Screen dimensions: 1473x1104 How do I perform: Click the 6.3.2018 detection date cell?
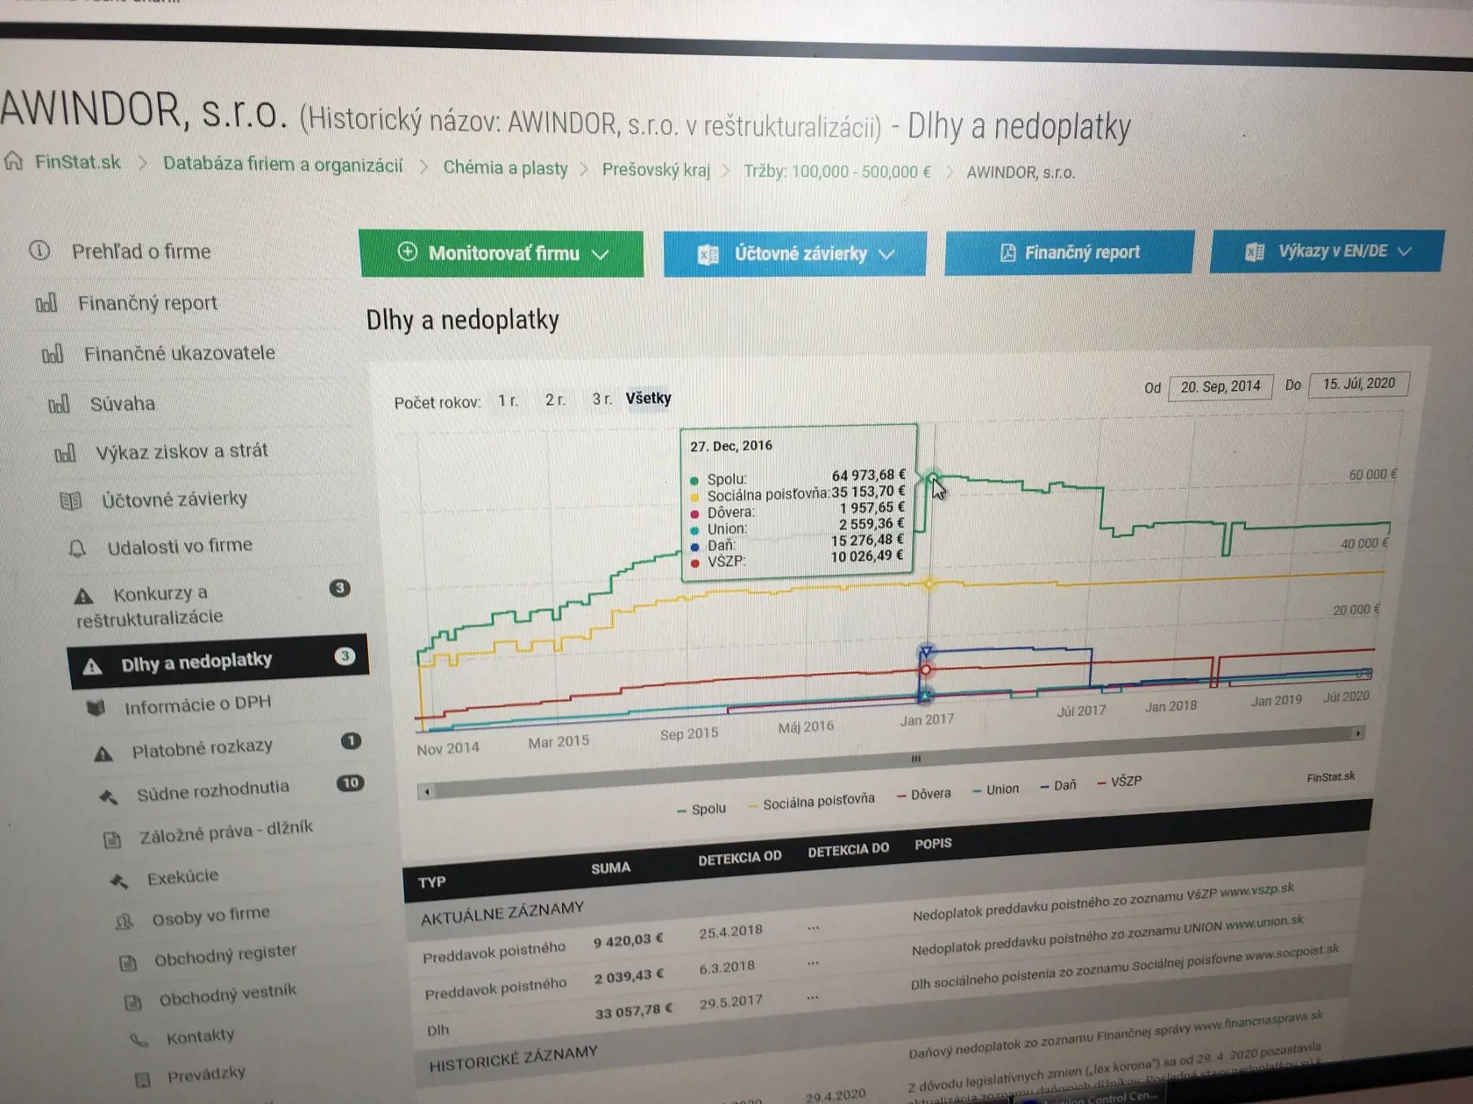[726, 967]
